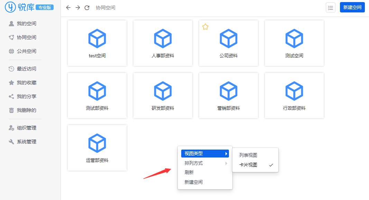Open the 运营部资料 space card
369x200 pixels.
click(97, 148)
